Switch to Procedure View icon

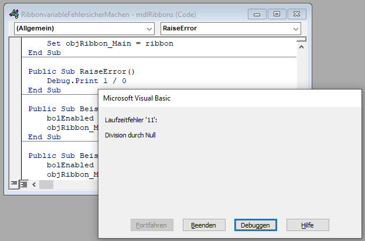coord(15,184)
